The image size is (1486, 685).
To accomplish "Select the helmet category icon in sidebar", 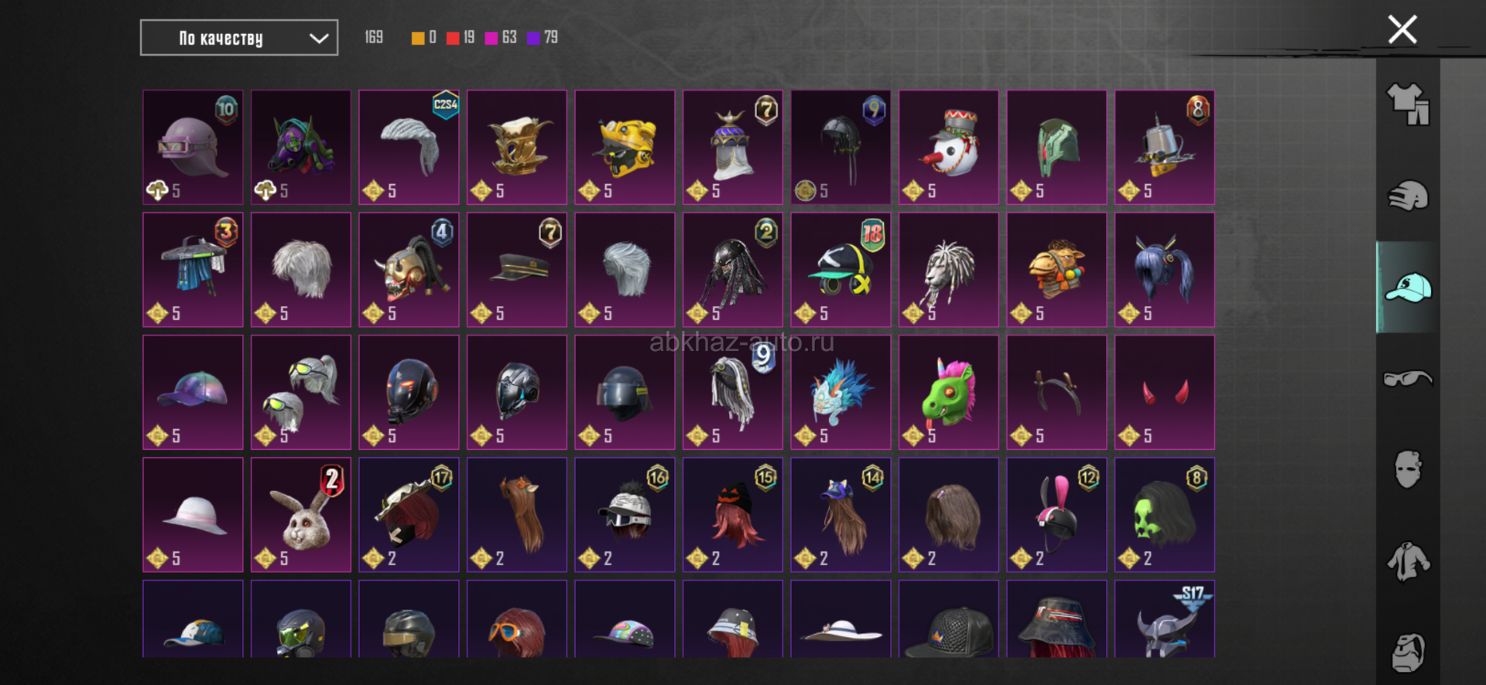I will (x=1408, y=196).
